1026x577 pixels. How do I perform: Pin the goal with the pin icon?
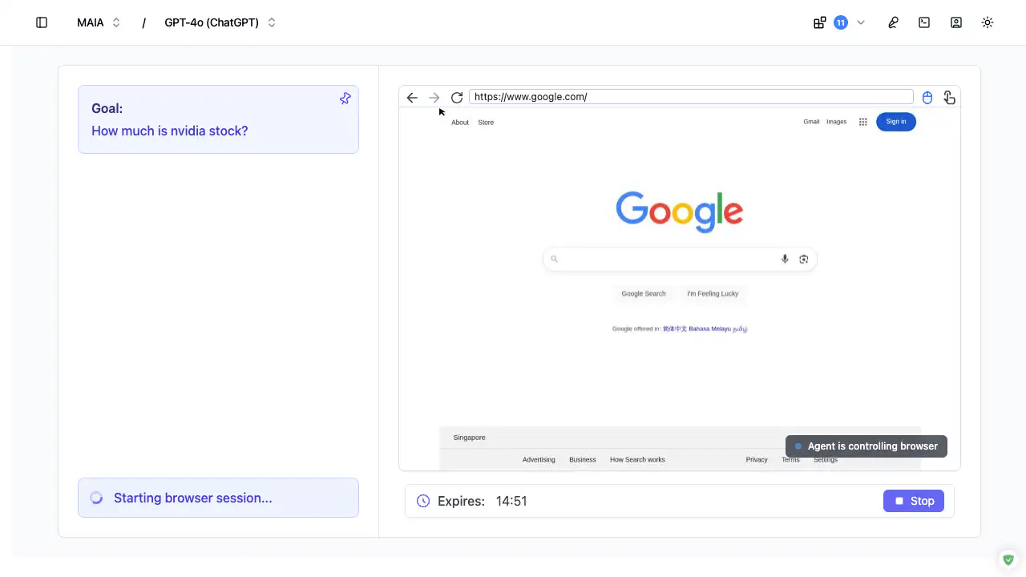click(345, 99)
